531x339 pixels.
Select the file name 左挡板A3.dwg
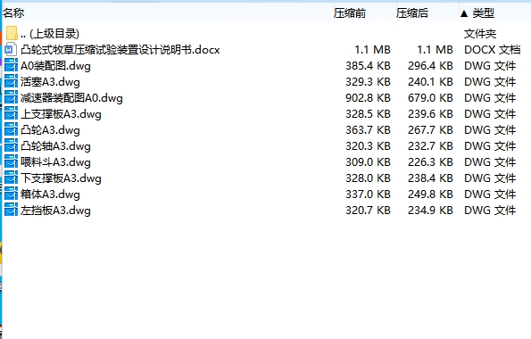pos(55,211)
